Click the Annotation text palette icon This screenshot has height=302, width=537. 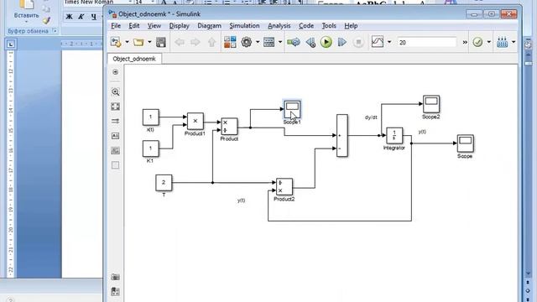[x=116, y=136]
